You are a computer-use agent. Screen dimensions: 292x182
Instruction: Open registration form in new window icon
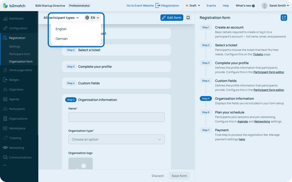284,18
